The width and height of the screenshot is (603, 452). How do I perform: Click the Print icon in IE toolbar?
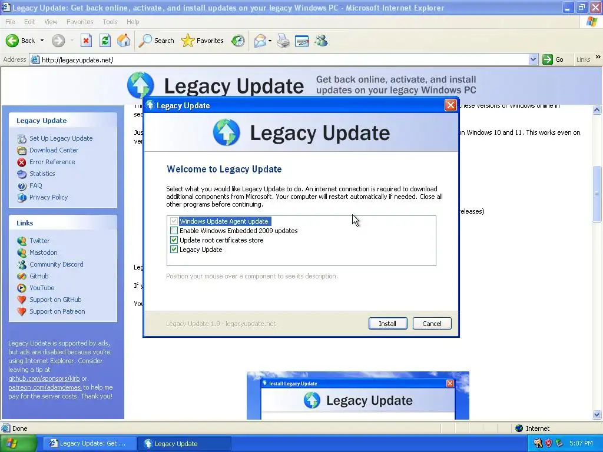click(283, 41)
